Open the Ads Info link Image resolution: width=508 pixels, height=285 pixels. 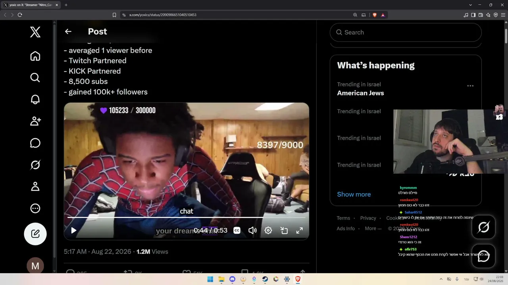point(346,228)
